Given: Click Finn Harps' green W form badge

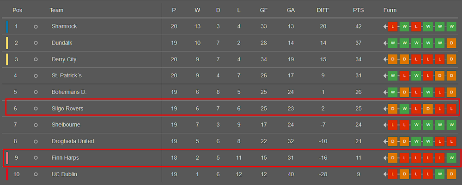Looking at the screenshot, I should point(451,158).
